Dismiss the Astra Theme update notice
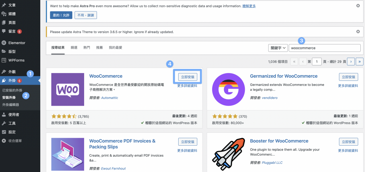Image resolution: width=365 pixels, height=172 pixels. 358,32
